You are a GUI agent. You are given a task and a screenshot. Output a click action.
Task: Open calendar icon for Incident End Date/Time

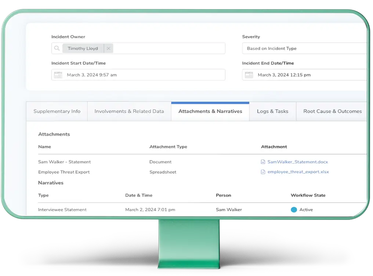(x=249, y=75)
